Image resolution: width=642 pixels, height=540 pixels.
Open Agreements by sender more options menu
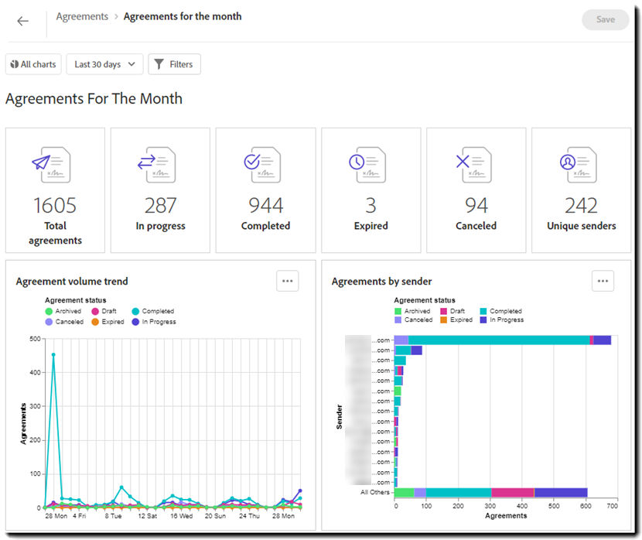pos(603,281)
